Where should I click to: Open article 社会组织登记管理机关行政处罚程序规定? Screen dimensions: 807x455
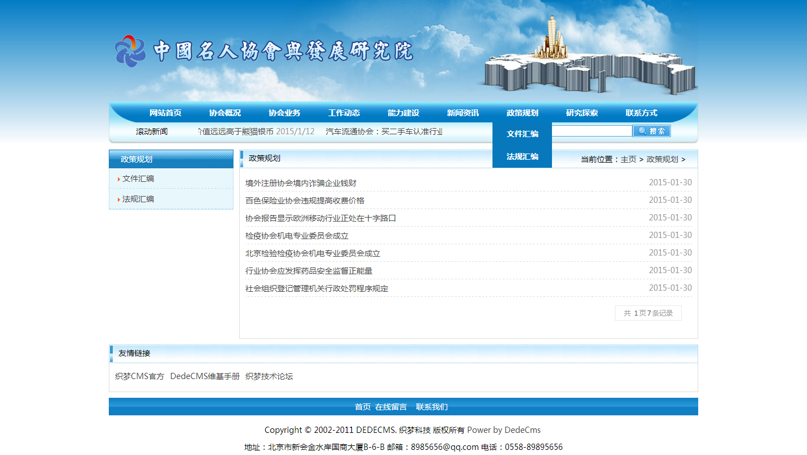(x=316, y=288)
